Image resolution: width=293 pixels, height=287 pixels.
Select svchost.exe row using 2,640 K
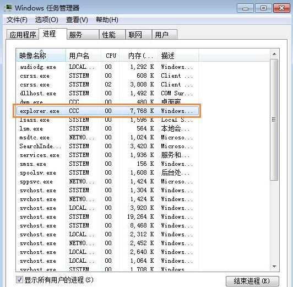click(107, 252)
